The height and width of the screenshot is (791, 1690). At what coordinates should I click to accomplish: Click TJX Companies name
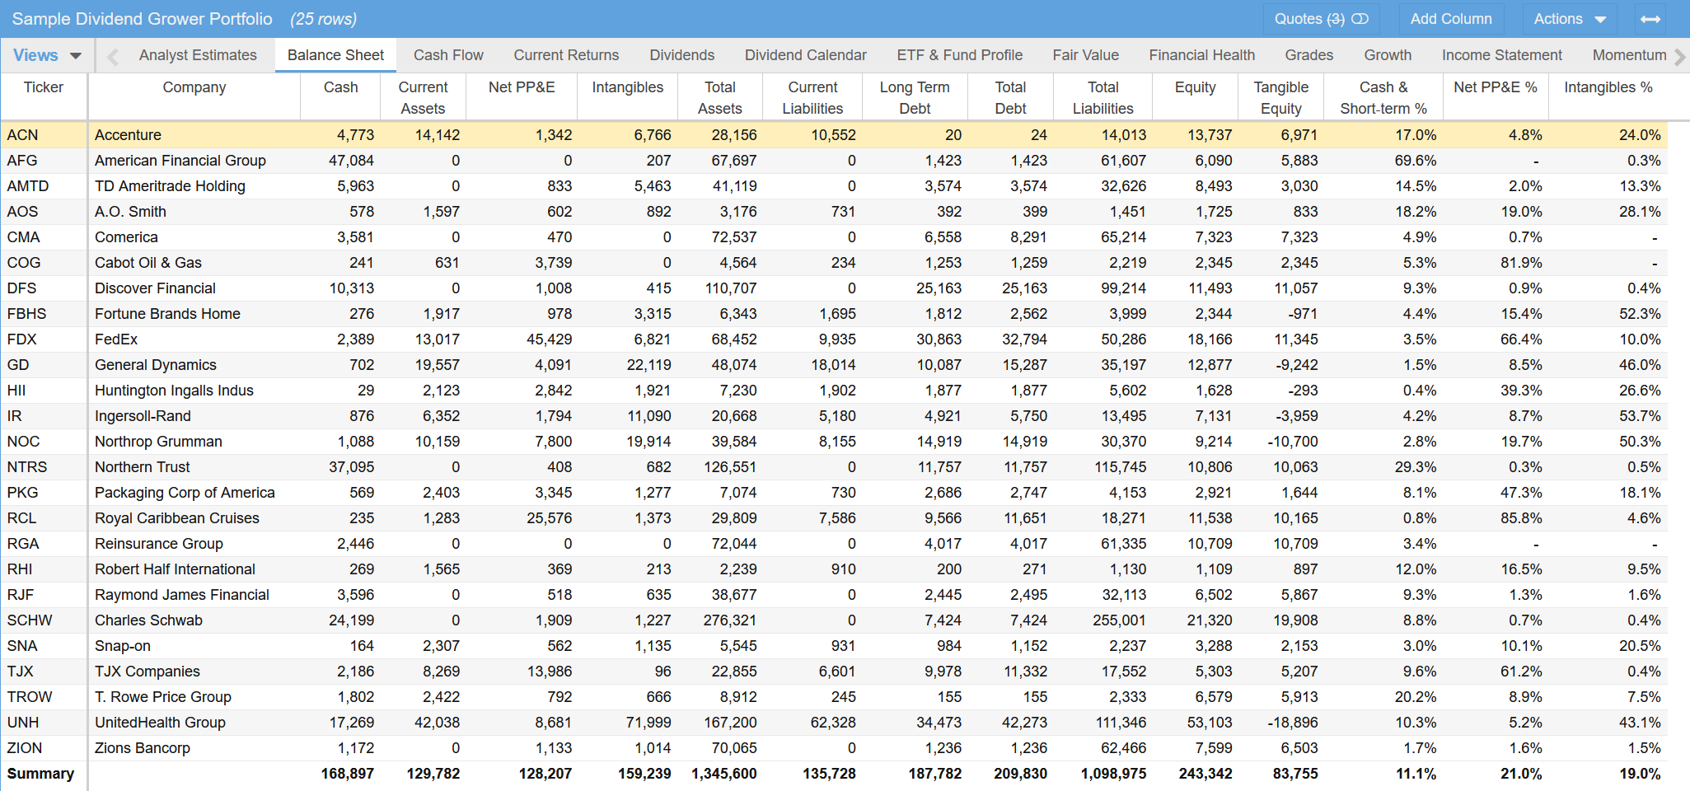pyautogui.click(x=147, y=672)
